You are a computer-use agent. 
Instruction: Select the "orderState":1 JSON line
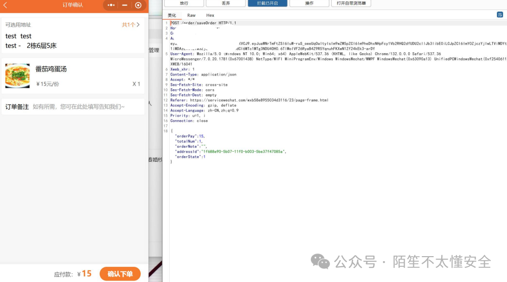(x=190, y=157)
